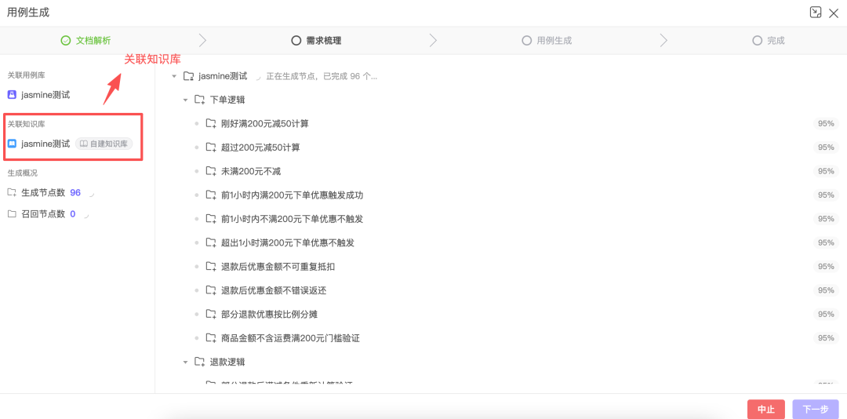
Task: Click 95% badge of 商品金额不含运费满200元门槛验证
Action: [827, 338]
